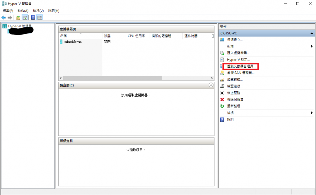
Task: Collapse the CKHSU-PC actions section
Action: [312, 33]
